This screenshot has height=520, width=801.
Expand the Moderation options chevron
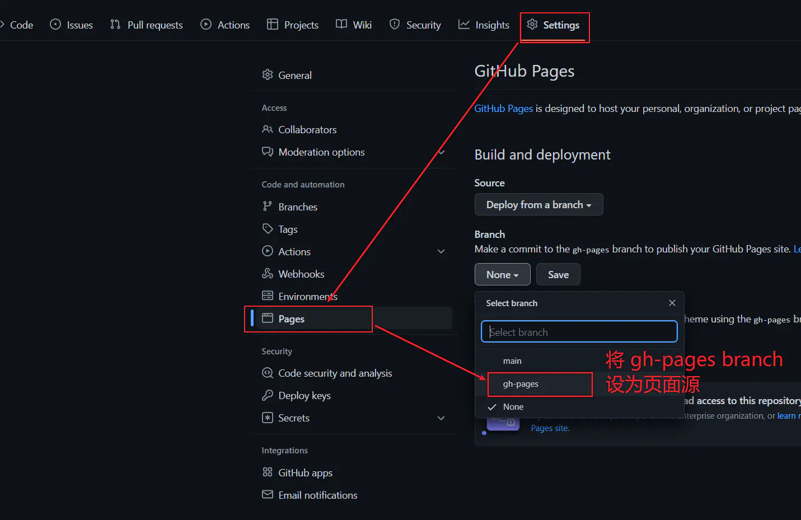point(441,152)
